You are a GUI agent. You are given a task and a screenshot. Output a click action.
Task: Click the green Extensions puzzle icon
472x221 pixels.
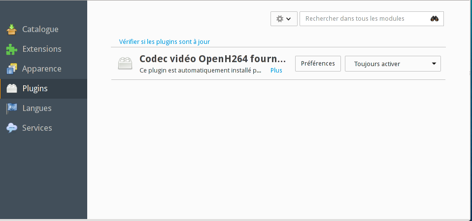(11, 49)
